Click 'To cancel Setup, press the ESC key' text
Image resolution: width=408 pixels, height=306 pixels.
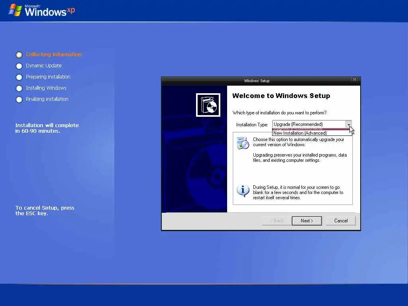[45, 210]
